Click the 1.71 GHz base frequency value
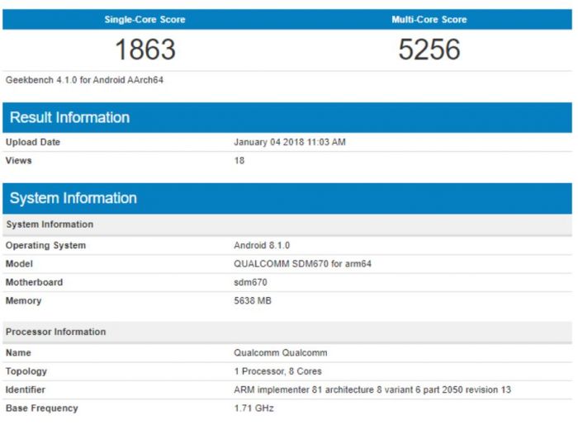This screenshot has width=578, height=439. pyautogui.click(x=253, y=408)
